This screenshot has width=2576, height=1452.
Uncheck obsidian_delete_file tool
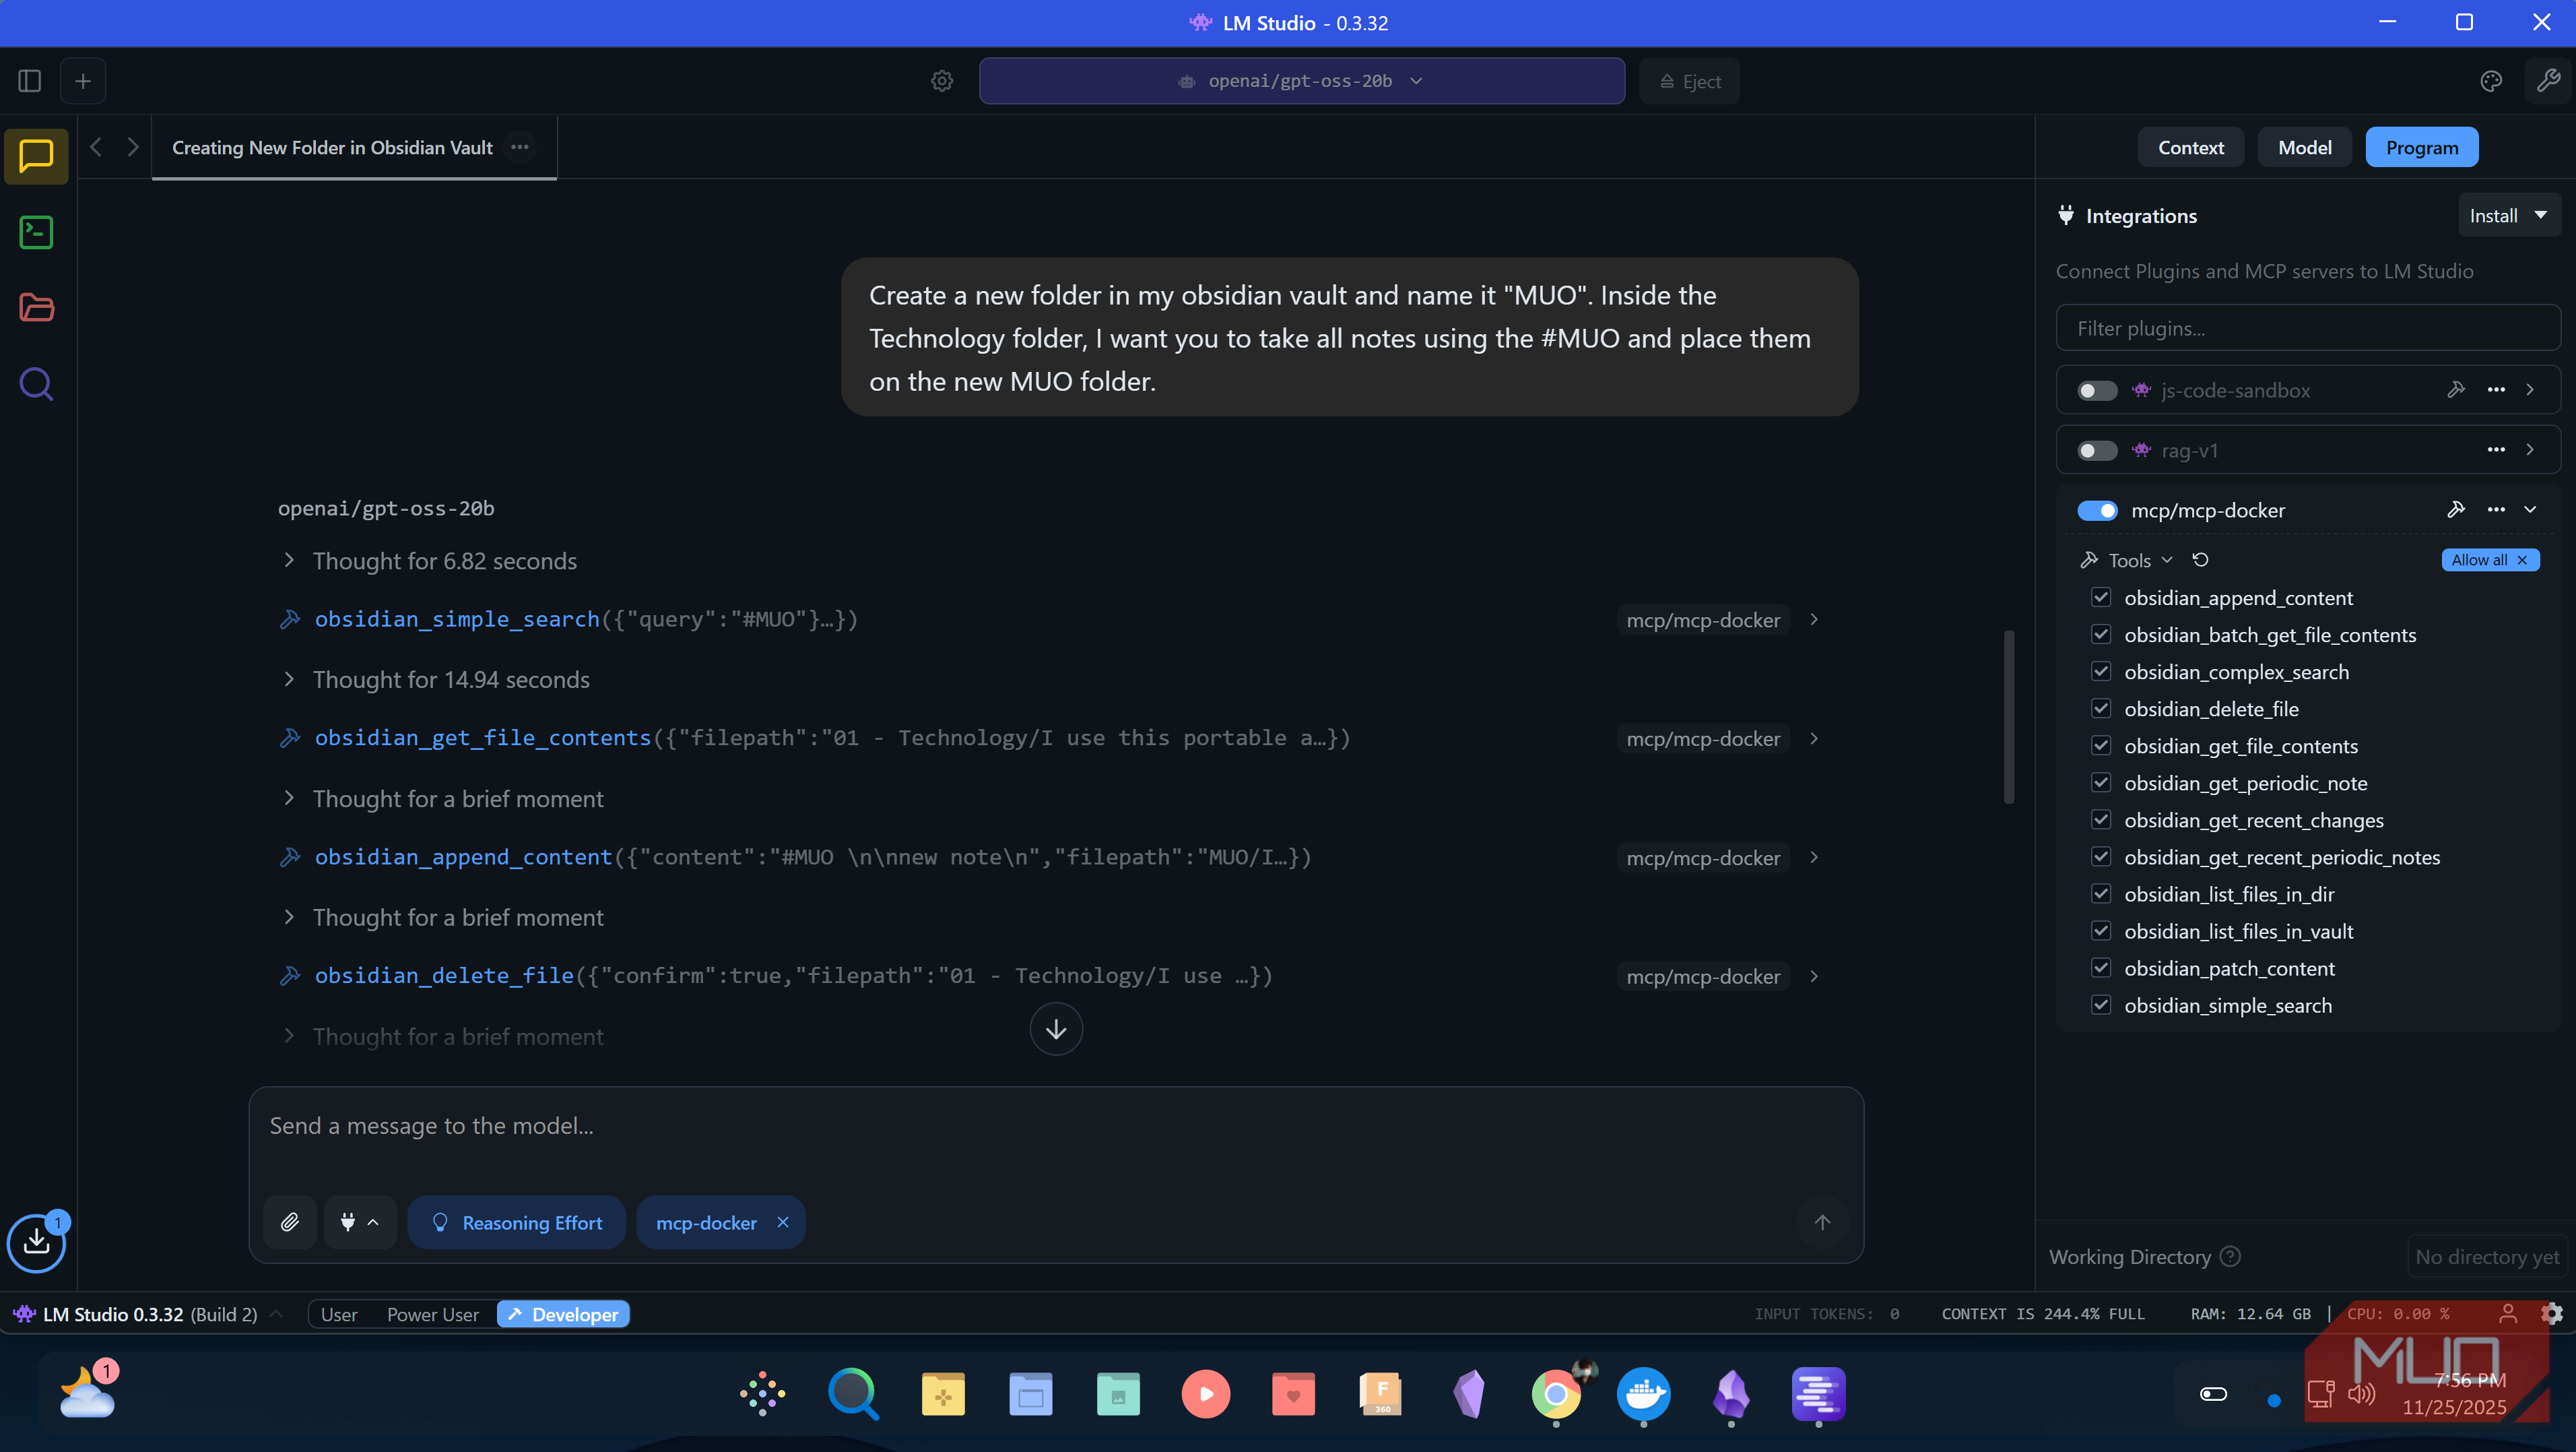coord(2101,709)
